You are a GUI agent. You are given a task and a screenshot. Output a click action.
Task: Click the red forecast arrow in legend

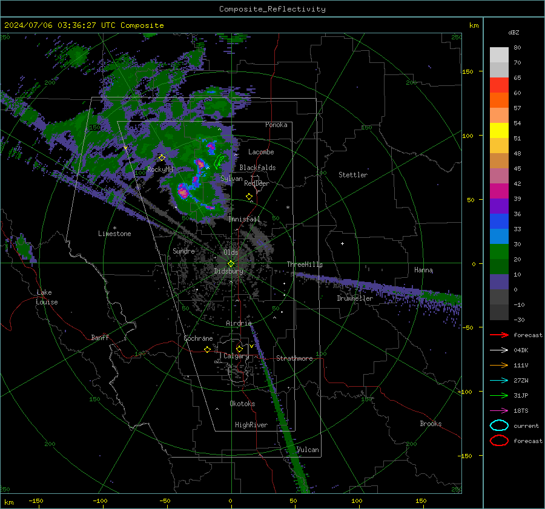click(499, 335)
